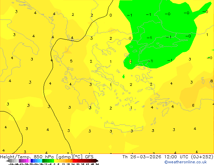Image resolution: width=214 pixels, height=165 pixels.
Task: Click the "850 hPa" pressure level label
Action: (44, 157)
